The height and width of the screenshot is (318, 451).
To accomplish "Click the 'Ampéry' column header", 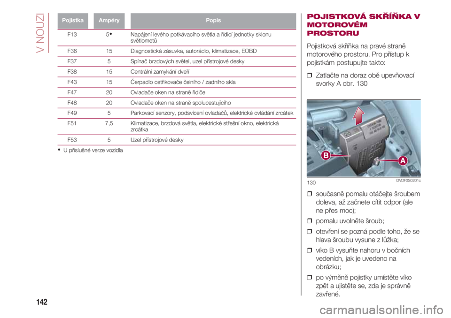I will (x=109, y=20).
